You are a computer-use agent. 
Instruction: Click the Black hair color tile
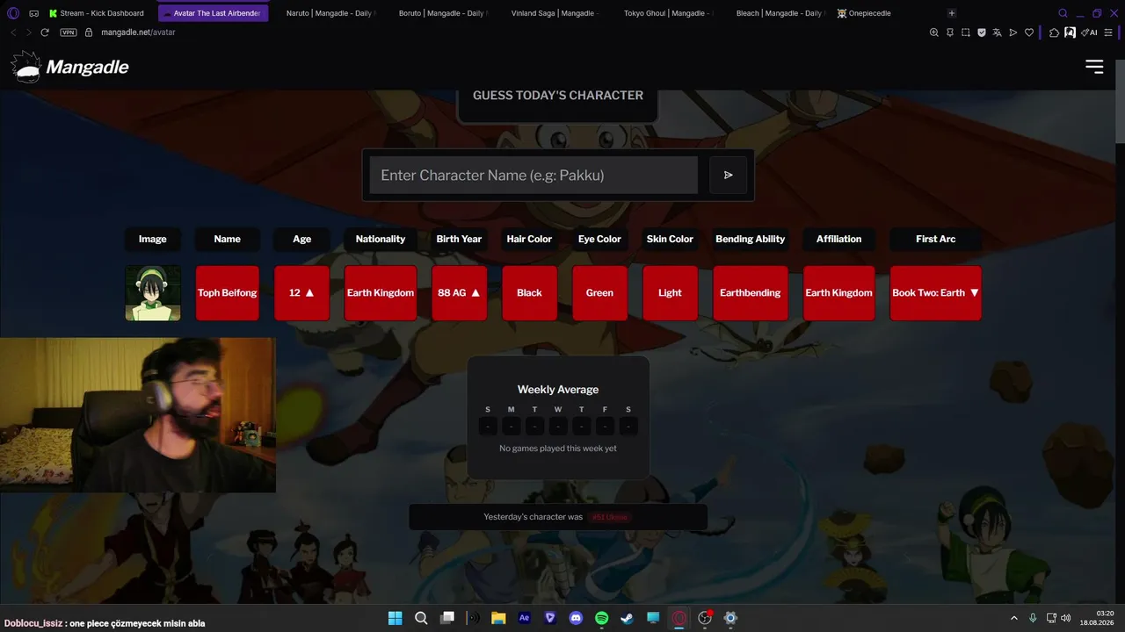click(x=529, y=293)
